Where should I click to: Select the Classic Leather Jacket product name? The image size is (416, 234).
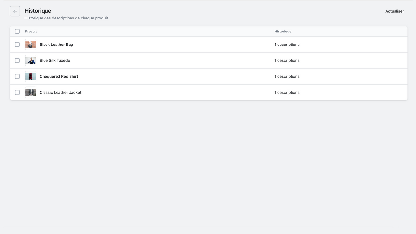click(60, 92)
